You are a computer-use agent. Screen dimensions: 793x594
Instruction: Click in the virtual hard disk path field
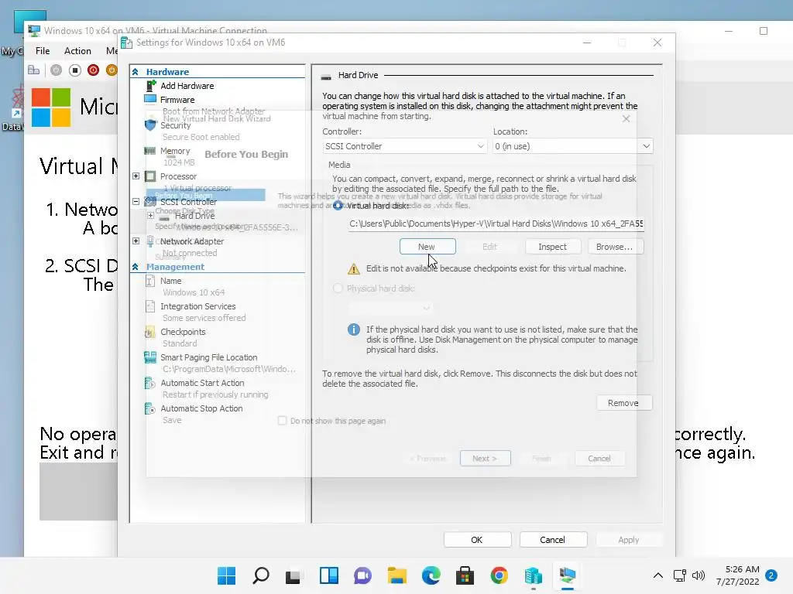pyautogui.click(x=496, y=224)
